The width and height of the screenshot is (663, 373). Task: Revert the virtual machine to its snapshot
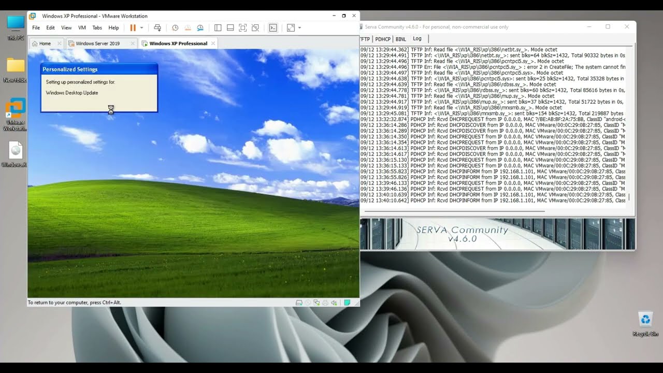pyautogui.click(x=188, y=28)
